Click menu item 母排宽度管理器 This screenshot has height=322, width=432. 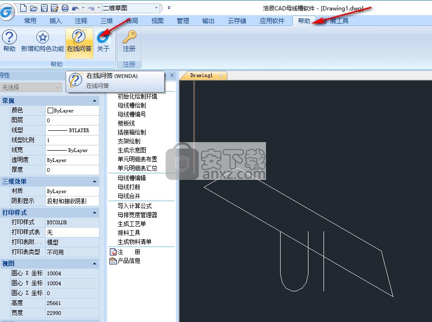click(x=137, y=215)
